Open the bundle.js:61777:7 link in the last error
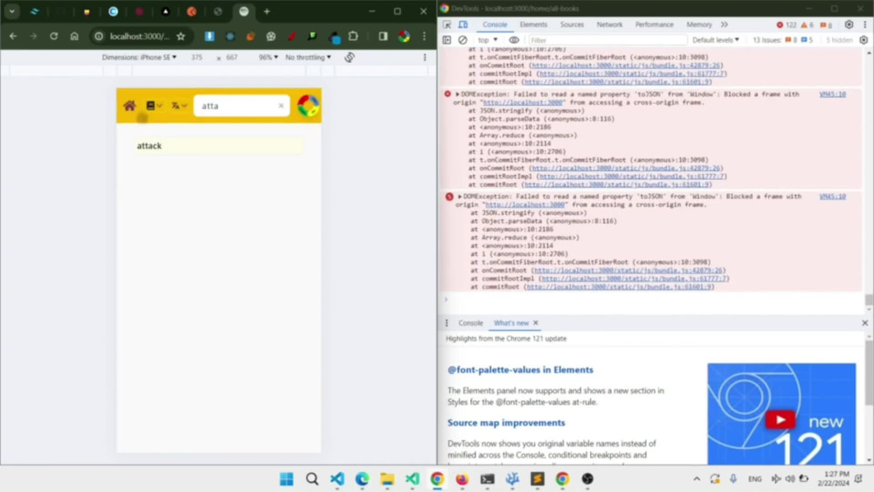 click(633, 279)
